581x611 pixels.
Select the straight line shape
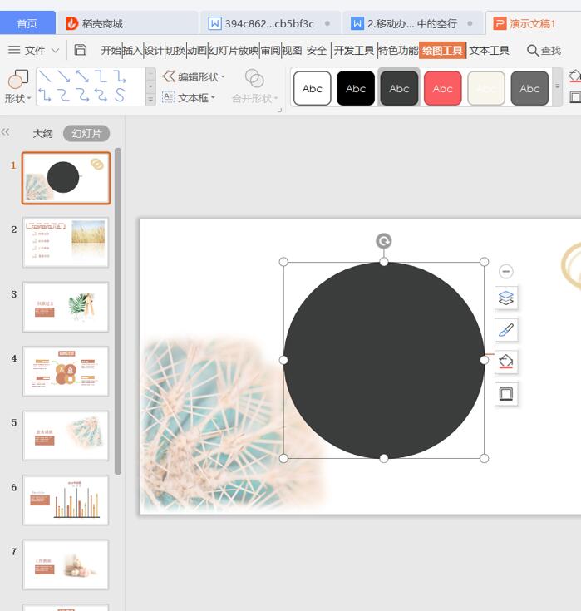pos(45,76)
